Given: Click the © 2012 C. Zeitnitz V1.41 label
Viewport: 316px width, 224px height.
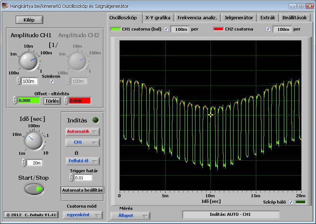Looking at the screenshot, I should [x=31, y=215].
